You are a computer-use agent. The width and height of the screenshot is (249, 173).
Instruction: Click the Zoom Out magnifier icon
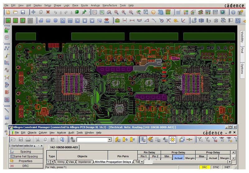coord(131,12)
